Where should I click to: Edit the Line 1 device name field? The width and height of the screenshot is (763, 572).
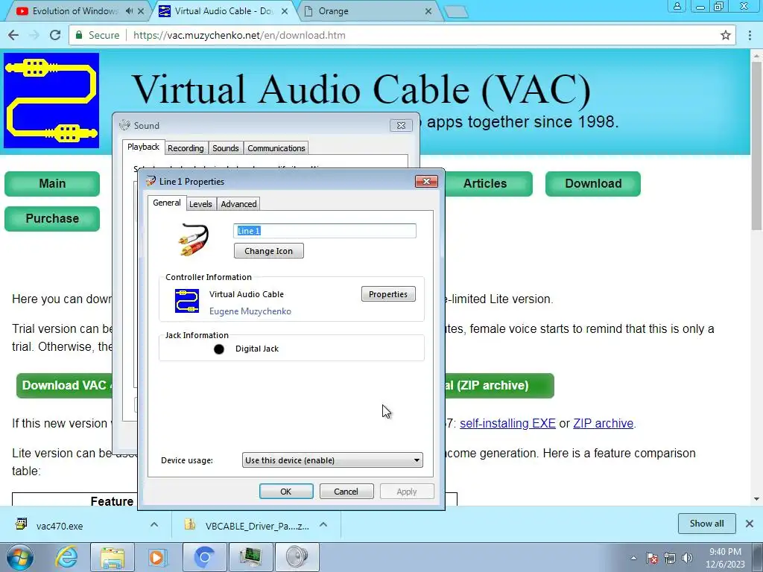(x=325, y=231)
